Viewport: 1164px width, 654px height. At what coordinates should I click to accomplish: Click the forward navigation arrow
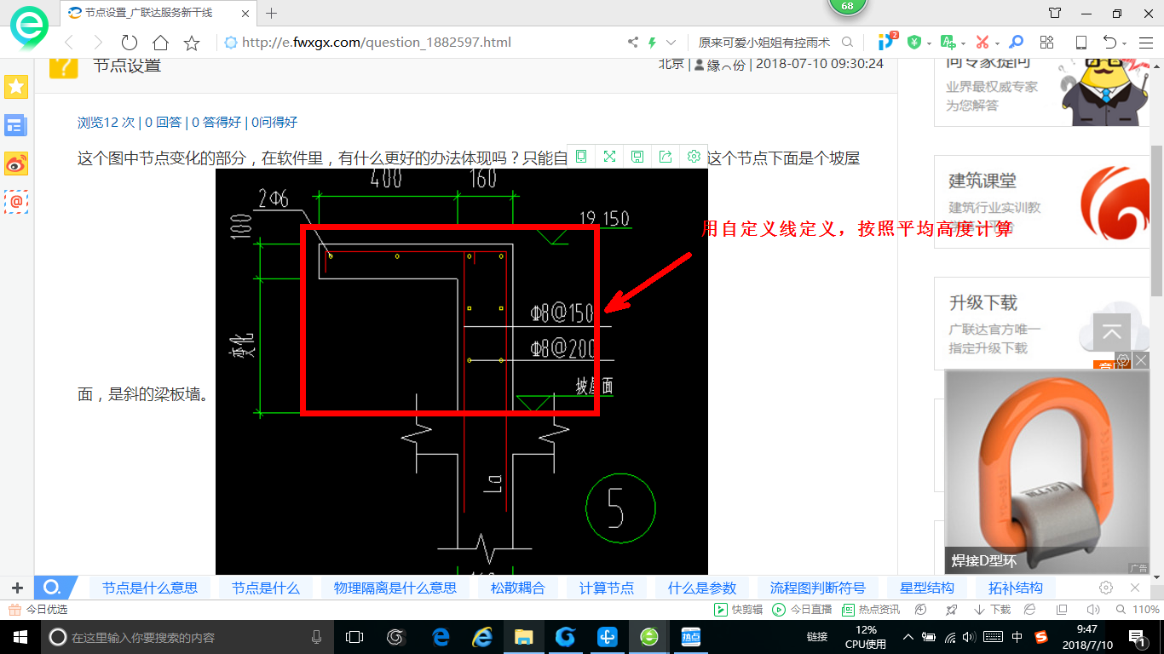98,43
